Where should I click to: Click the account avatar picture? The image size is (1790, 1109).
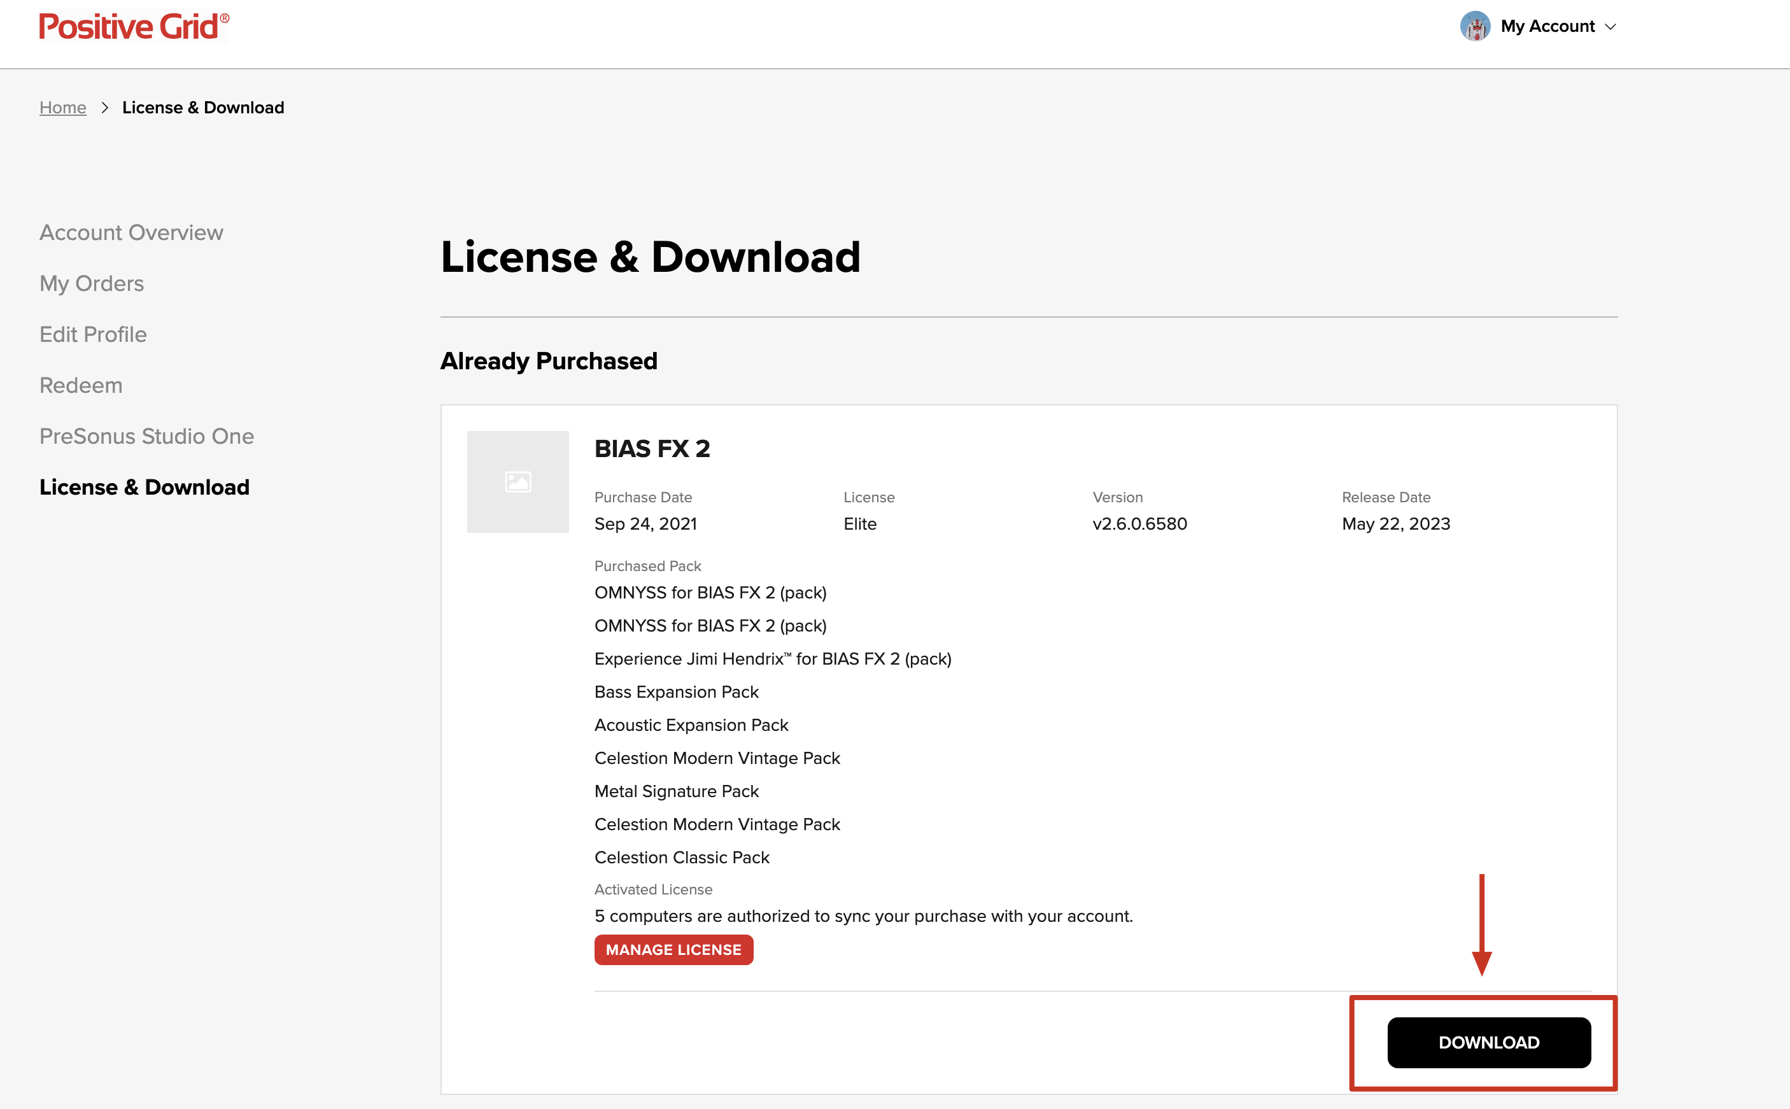pos(1475,26)
